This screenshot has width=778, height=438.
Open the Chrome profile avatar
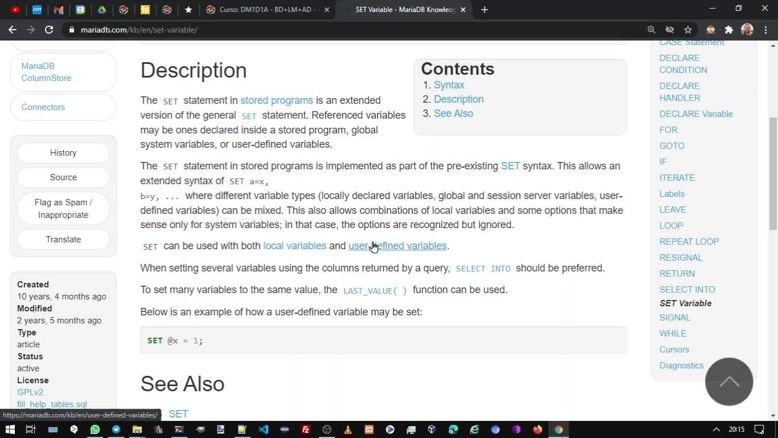pyautogui.click(x=747, y=30)
